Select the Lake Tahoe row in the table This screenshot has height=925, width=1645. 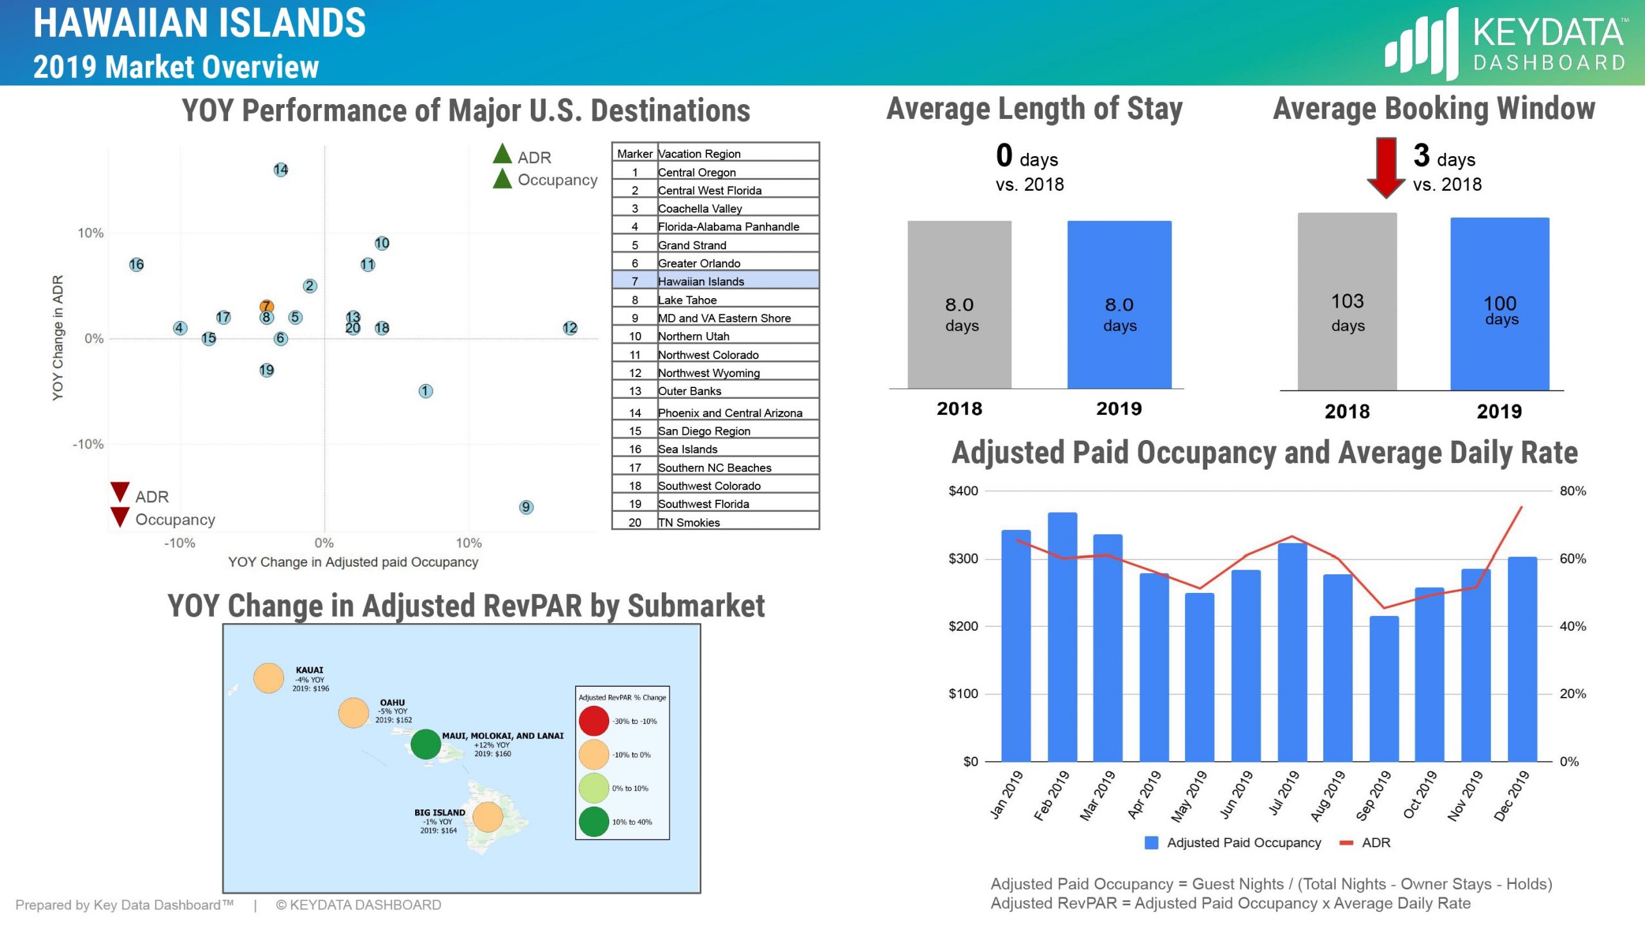click(689, 299)
